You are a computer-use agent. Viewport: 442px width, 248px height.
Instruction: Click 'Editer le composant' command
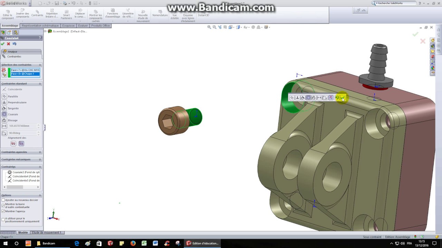click(8, 13)
